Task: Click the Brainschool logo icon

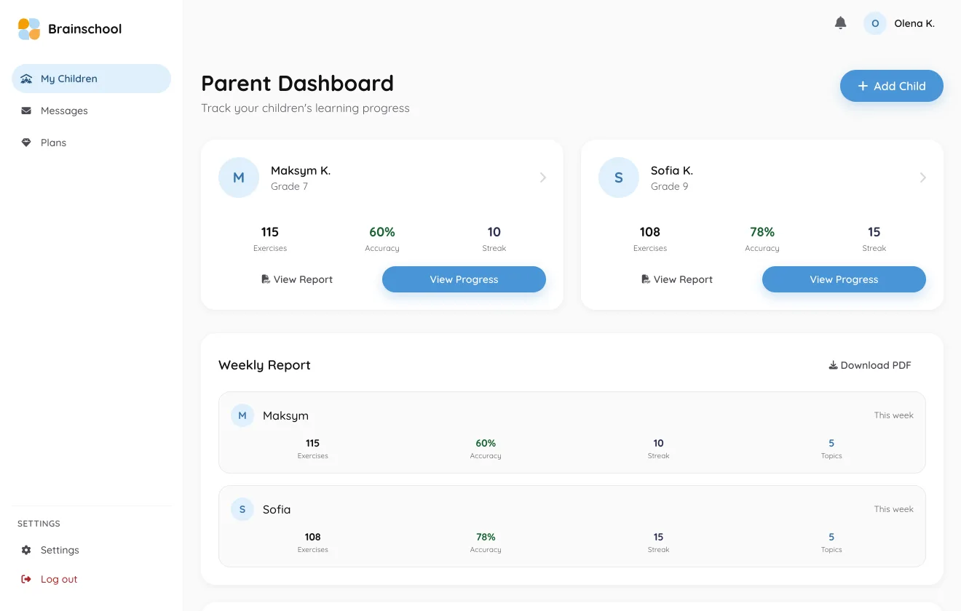Action: [x=29, y=29]
